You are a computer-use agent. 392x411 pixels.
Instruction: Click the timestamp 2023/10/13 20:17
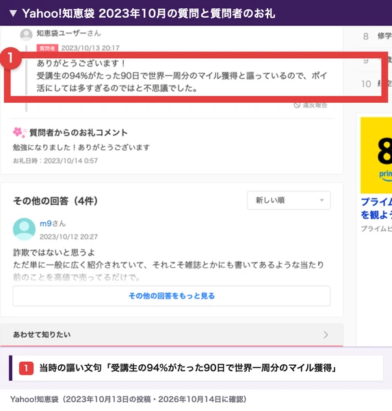(x=90, y=48)
